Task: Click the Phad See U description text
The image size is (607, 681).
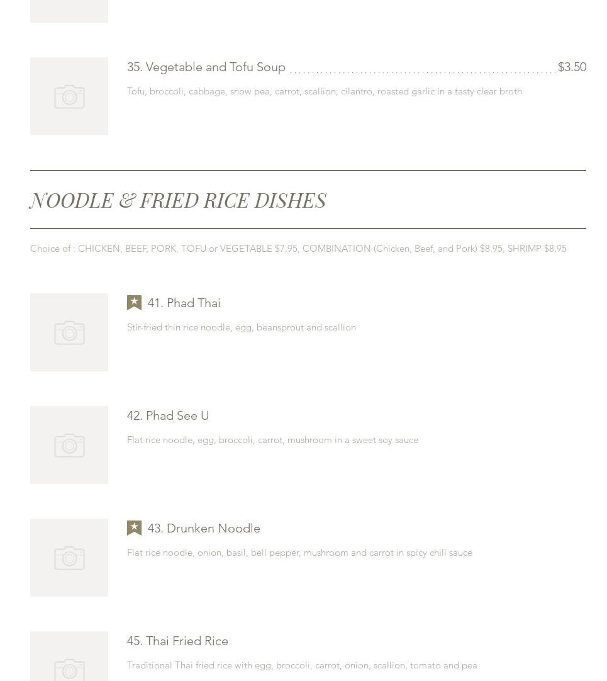Action: point(272,440)
